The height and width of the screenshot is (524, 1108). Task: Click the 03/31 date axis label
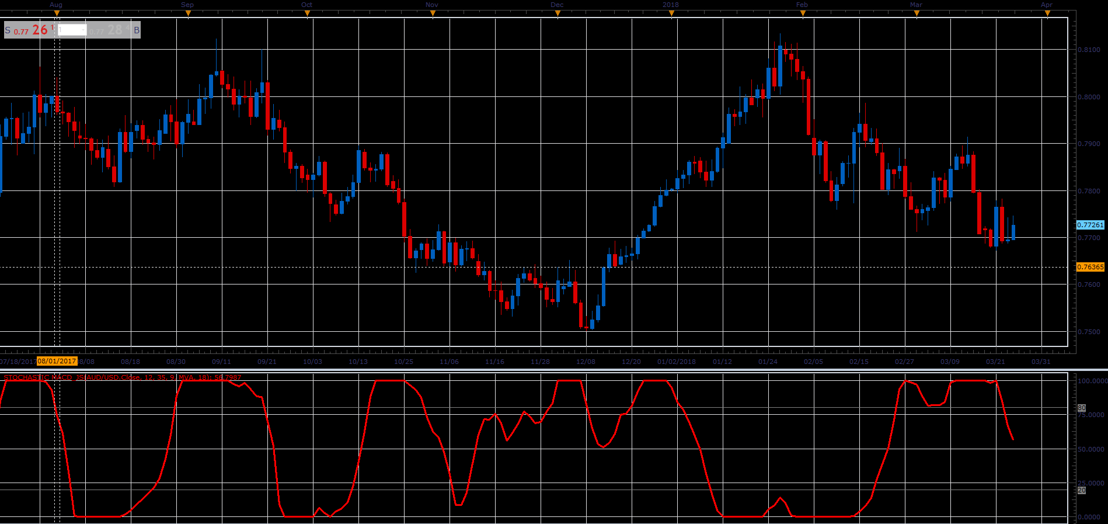tap(1041, 362)
